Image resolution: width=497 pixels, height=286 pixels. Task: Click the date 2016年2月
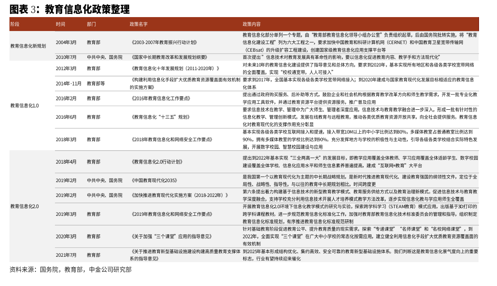[x=66, y=98]
